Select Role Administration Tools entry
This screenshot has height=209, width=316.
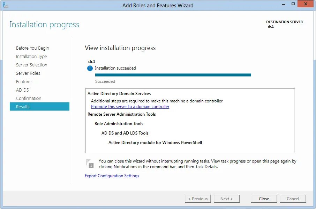[119, 124]
